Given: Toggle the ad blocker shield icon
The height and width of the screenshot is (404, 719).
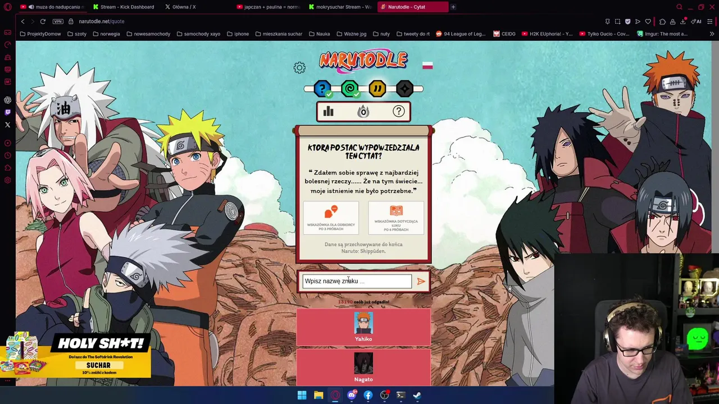Looking at the screenshot, I should pos(627,21).
